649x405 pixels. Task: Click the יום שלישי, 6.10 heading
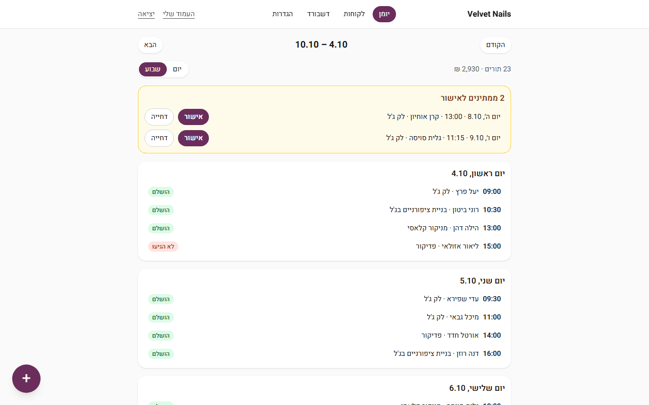tap(477, 388)
